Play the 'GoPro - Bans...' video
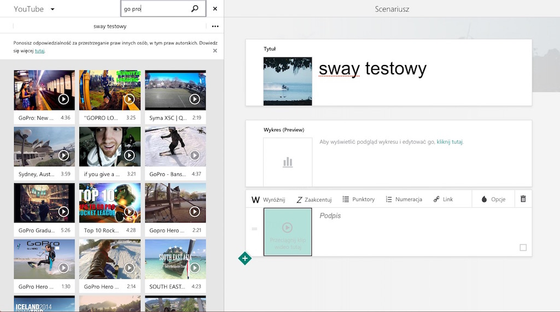This screenshot has height=312, width=560. pyautogui.click(x=195, y=155)
